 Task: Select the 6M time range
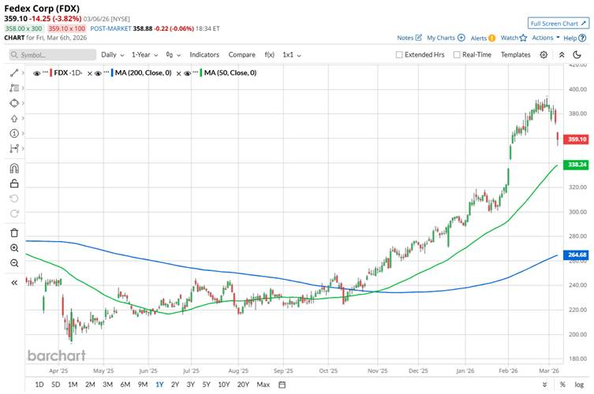point(125,385)
